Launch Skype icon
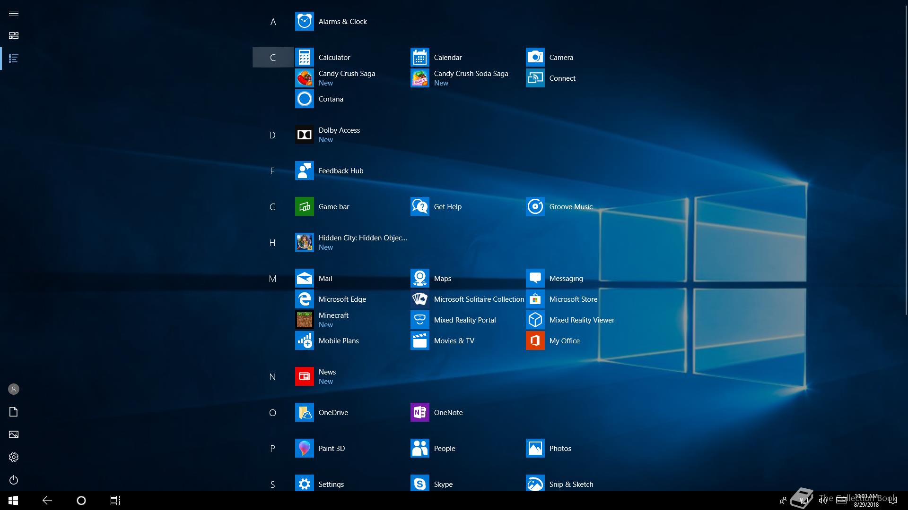The width and height of the screenshot is (908, 510). click(x=419, y=483)
